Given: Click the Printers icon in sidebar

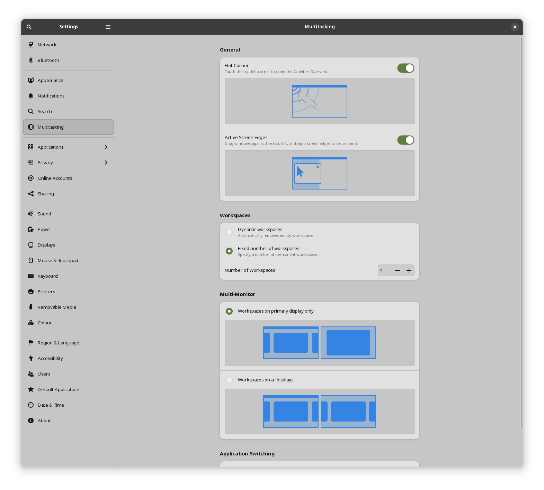Looking at the screenshot, I should [31, 292].
